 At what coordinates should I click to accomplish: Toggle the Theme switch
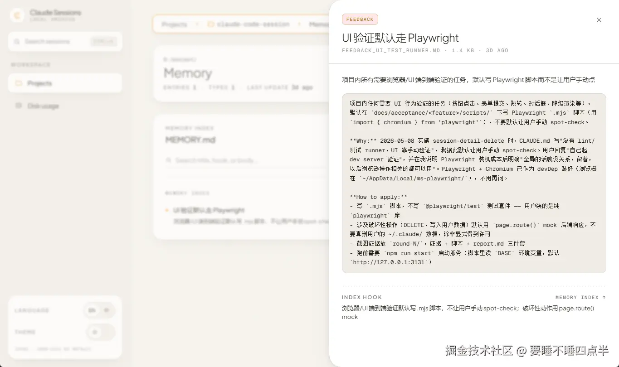101,332
